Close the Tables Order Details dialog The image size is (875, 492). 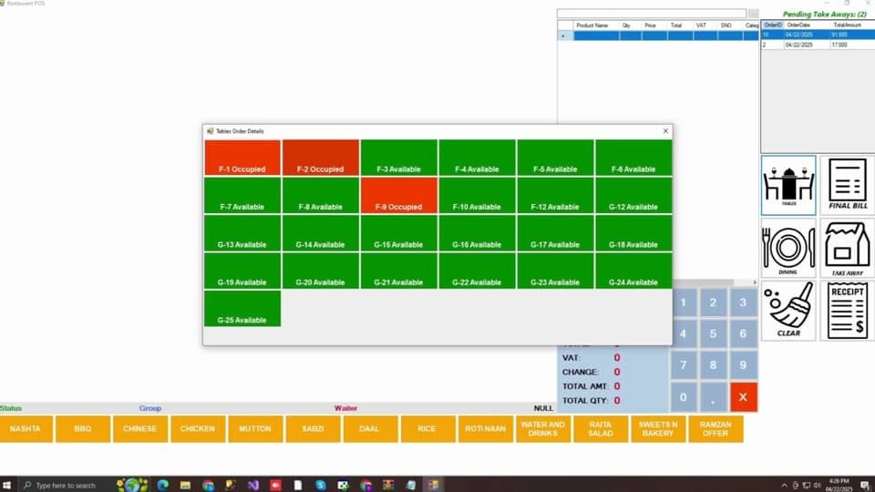665,131
